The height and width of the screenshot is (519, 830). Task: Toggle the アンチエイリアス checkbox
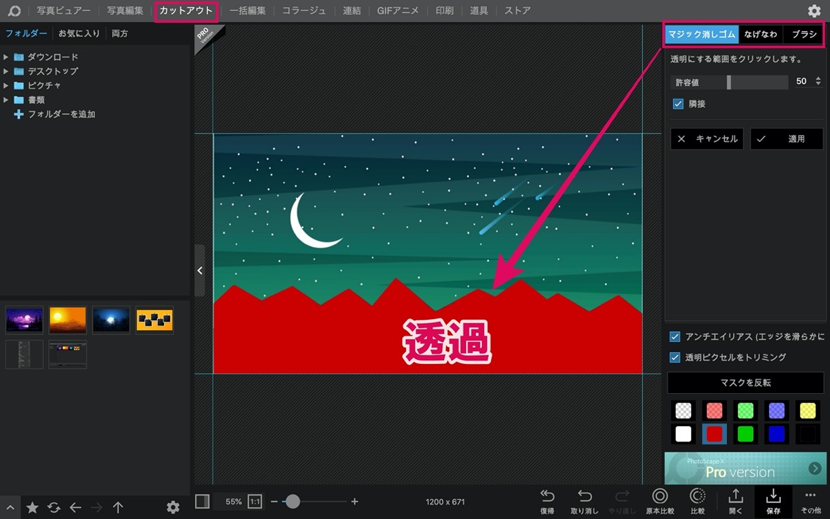pos(675,337)
